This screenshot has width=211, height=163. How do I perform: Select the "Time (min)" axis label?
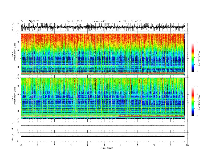point(107,148)
